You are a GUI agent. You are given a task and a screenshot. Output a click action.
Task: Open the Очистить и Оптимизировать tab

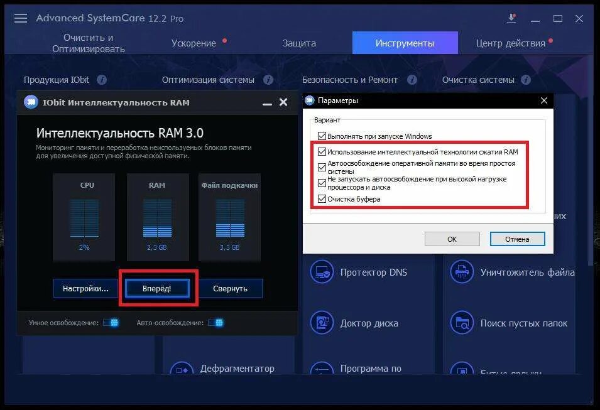[89, 43]
